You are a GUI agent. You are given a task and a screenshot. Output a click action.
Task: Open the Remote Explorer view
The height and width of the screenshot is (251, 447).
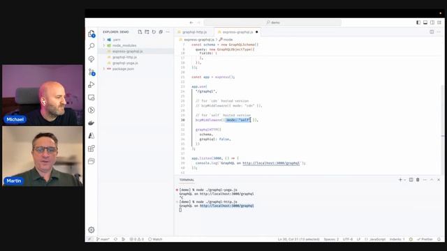click(91, 98)
